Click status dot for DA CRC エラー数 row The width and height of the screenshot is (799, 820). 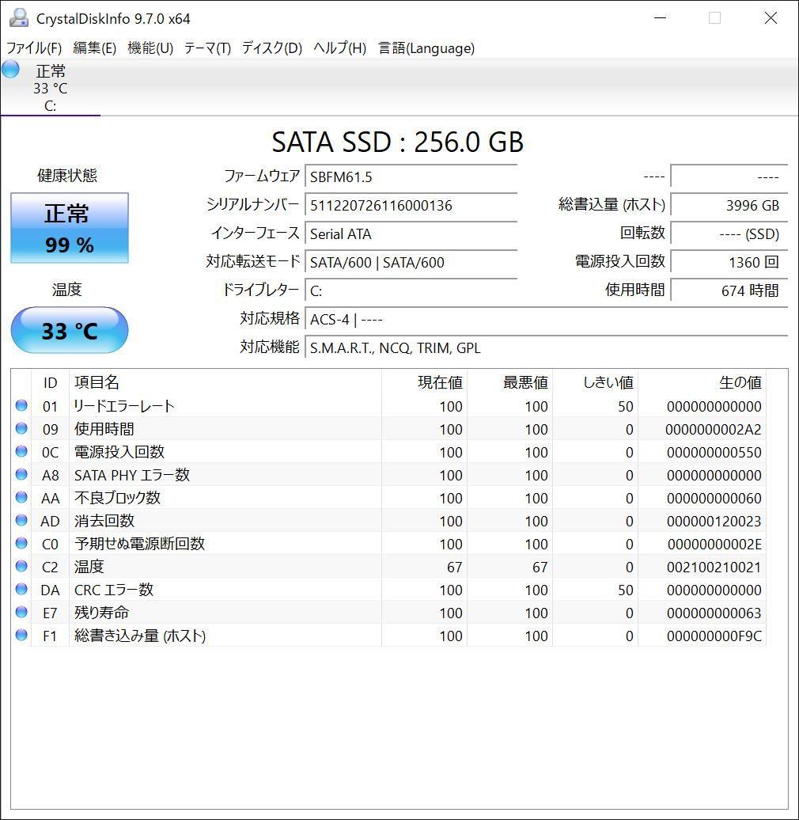21,589
